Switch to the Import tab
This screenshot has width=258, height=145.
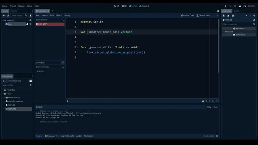(x=14, y=11)
